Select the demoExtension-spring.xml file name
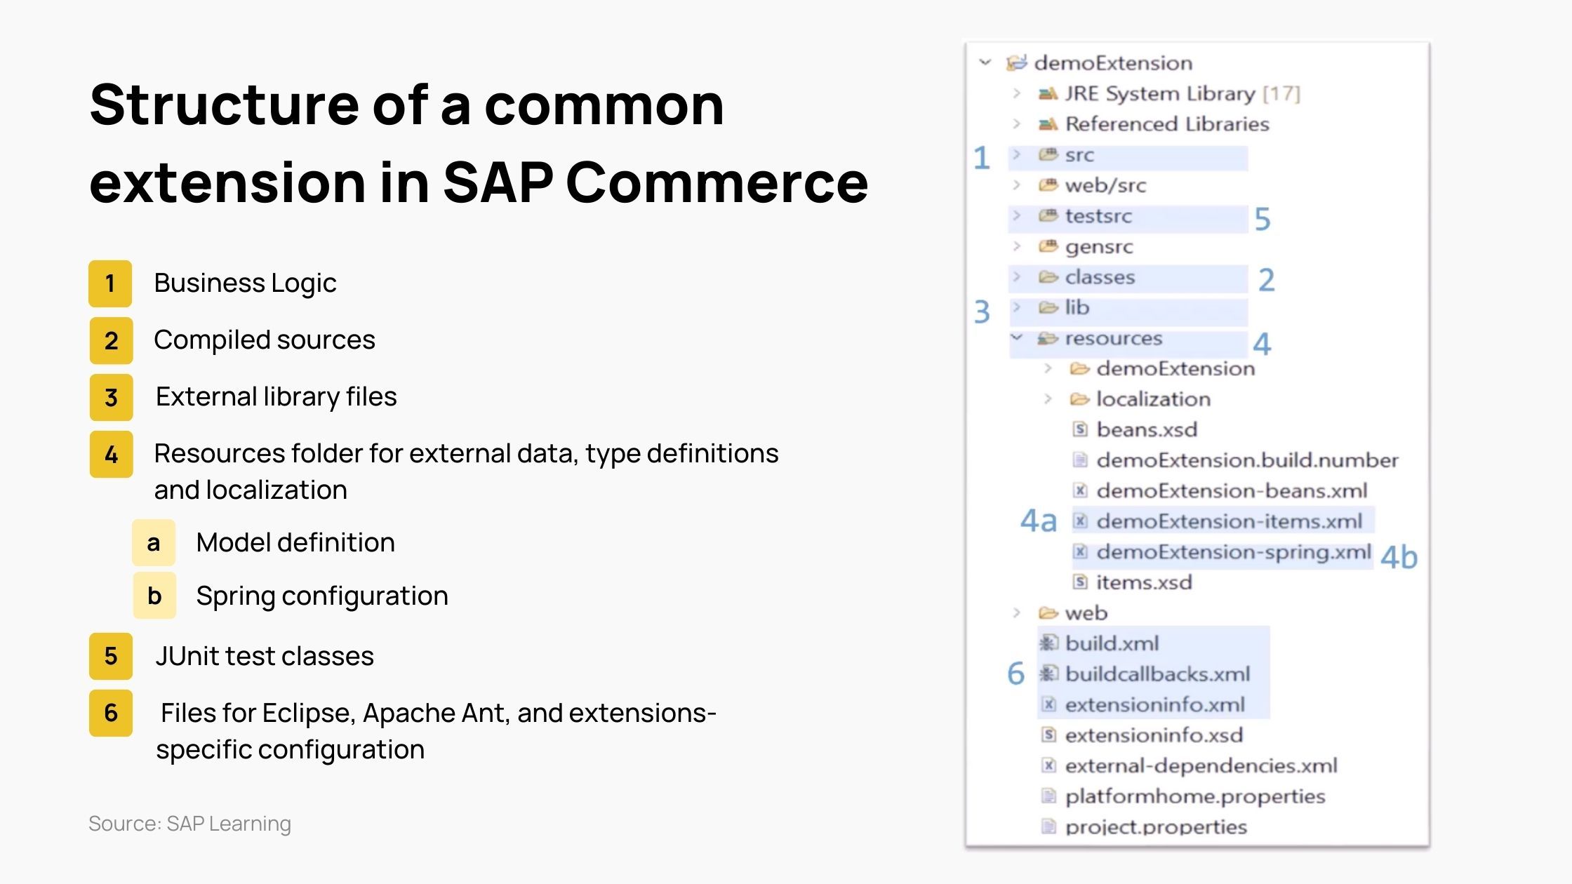The width and height of the screenshot is (1572, 884). (x=1234, y=552)
